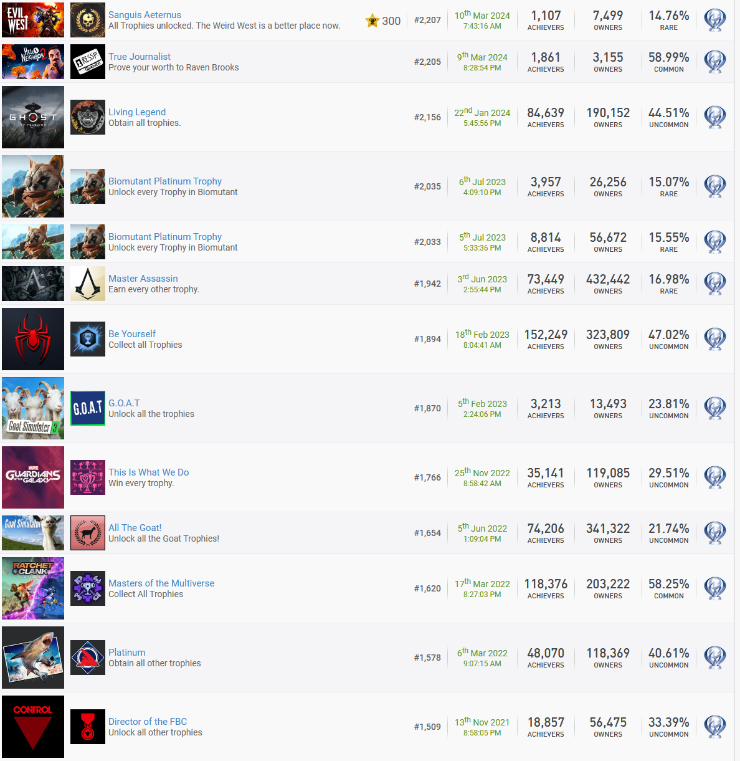Click the gold star 300 points icon
This screenshot has height=761, width=740.
[x=372, y=21]
